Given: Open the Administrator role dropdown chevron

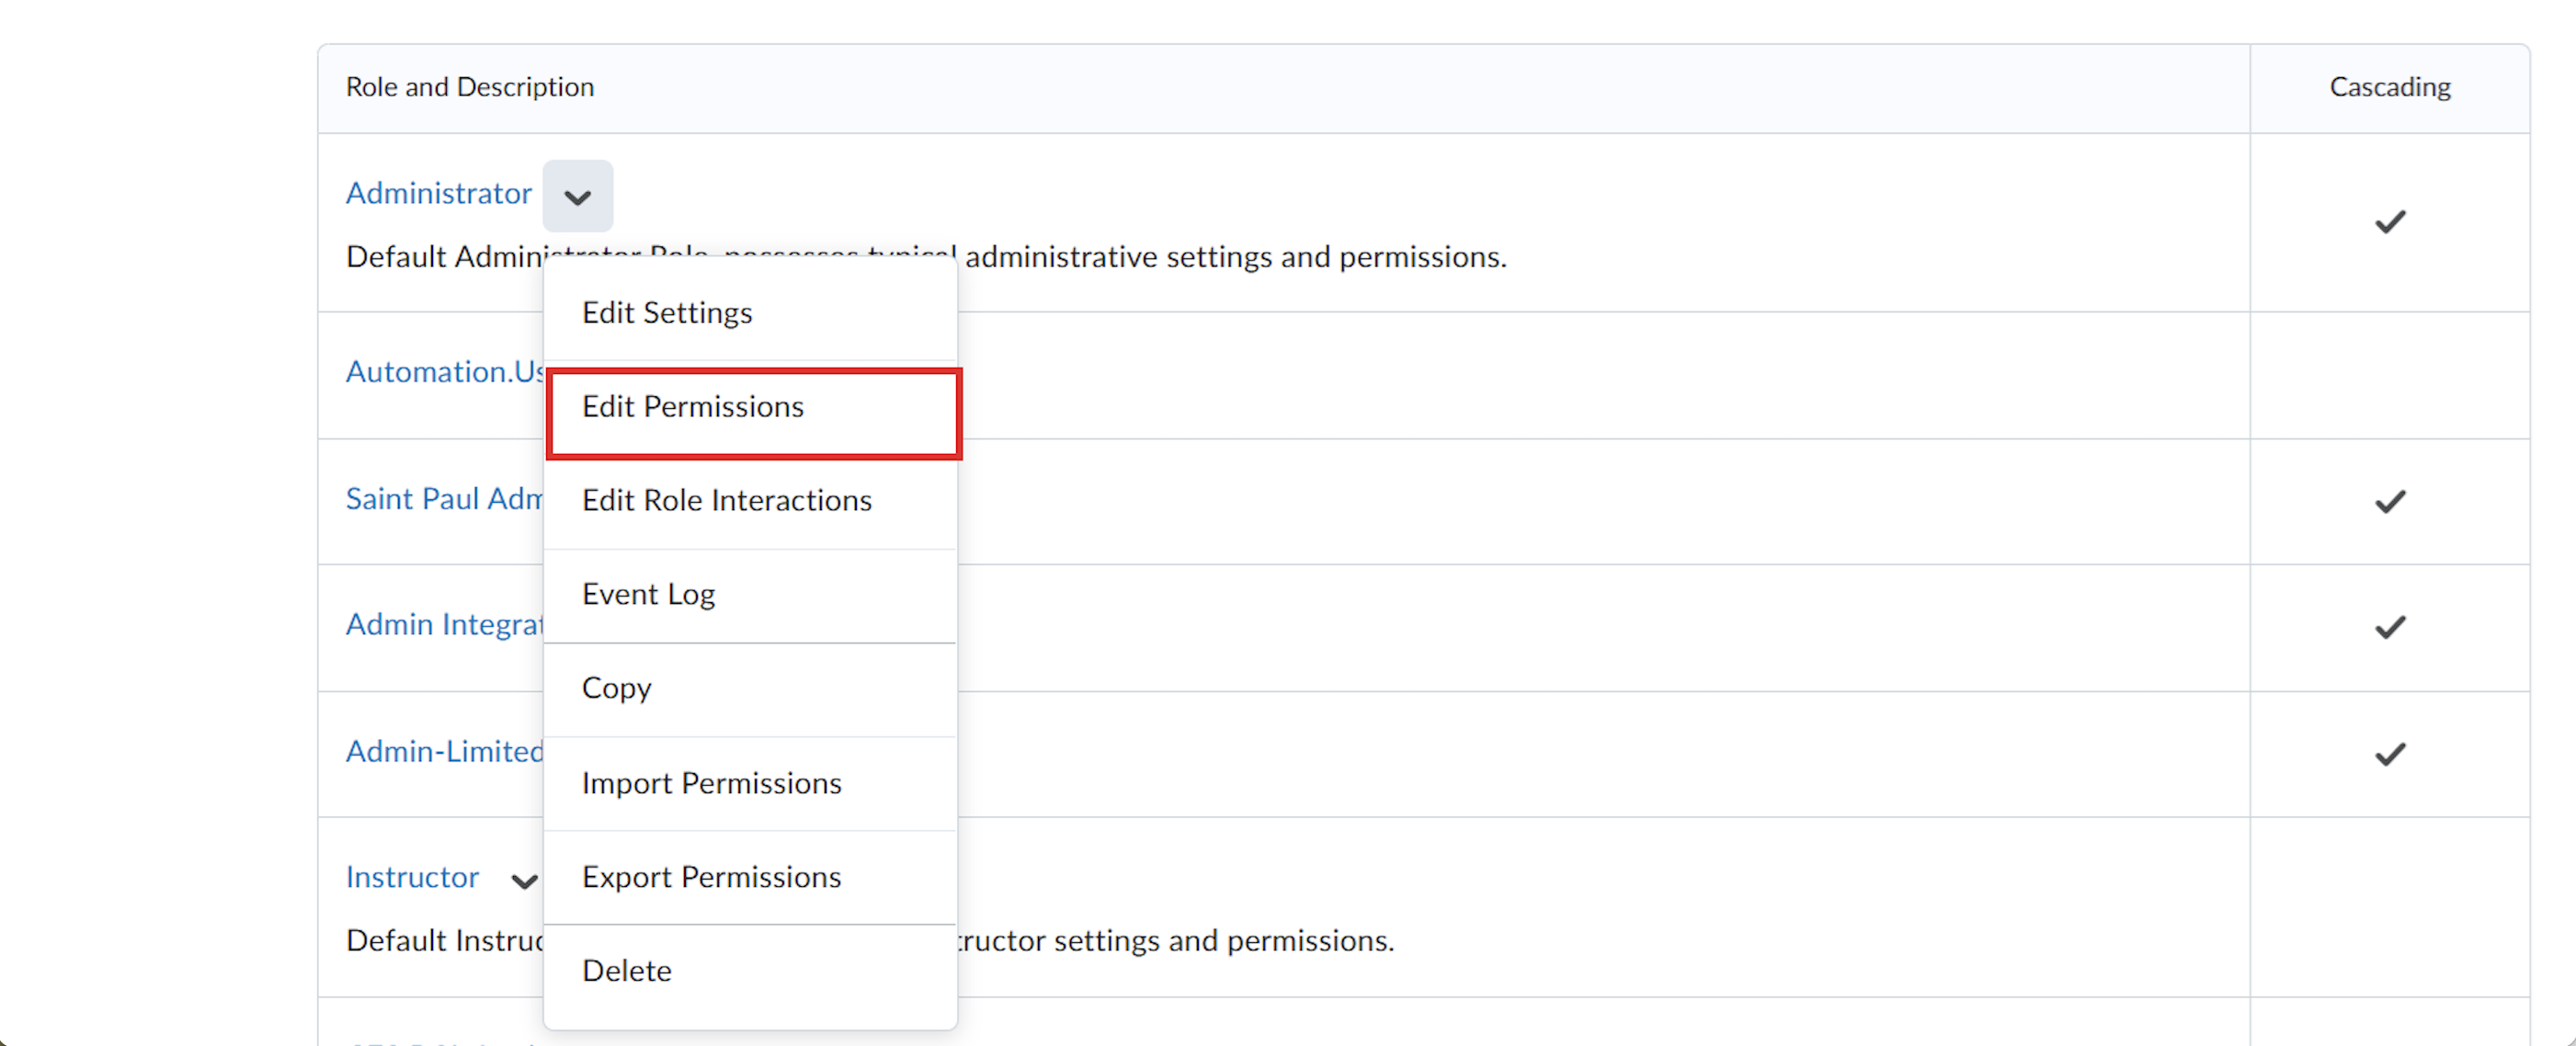Looking at the screenshot, I should 577,196.
